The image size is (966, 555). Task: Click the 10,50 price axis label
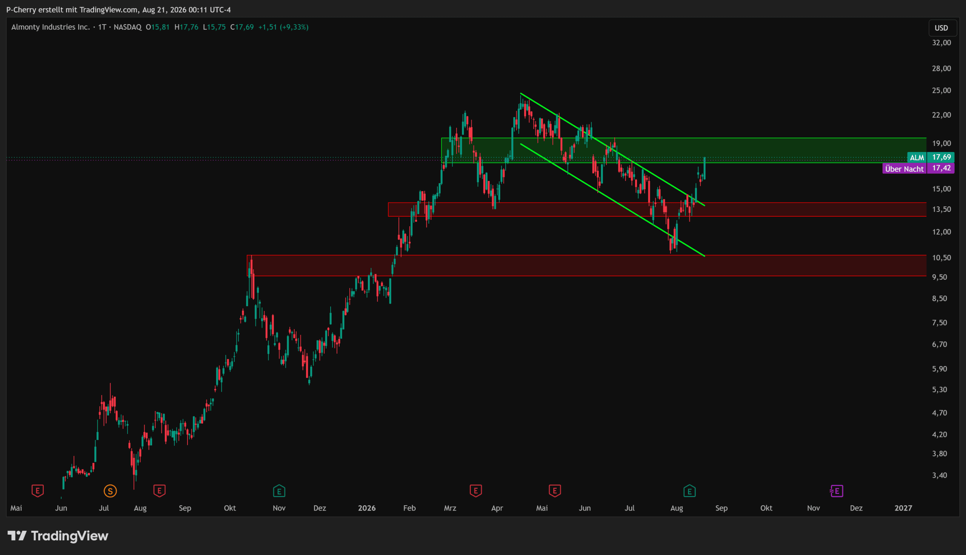[x=941, y=258]
